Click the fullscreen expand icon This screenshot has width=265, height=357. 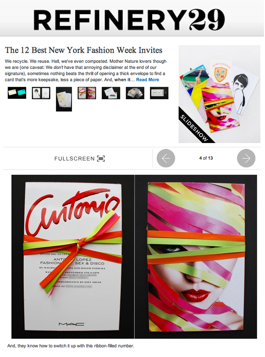point(101,158)
